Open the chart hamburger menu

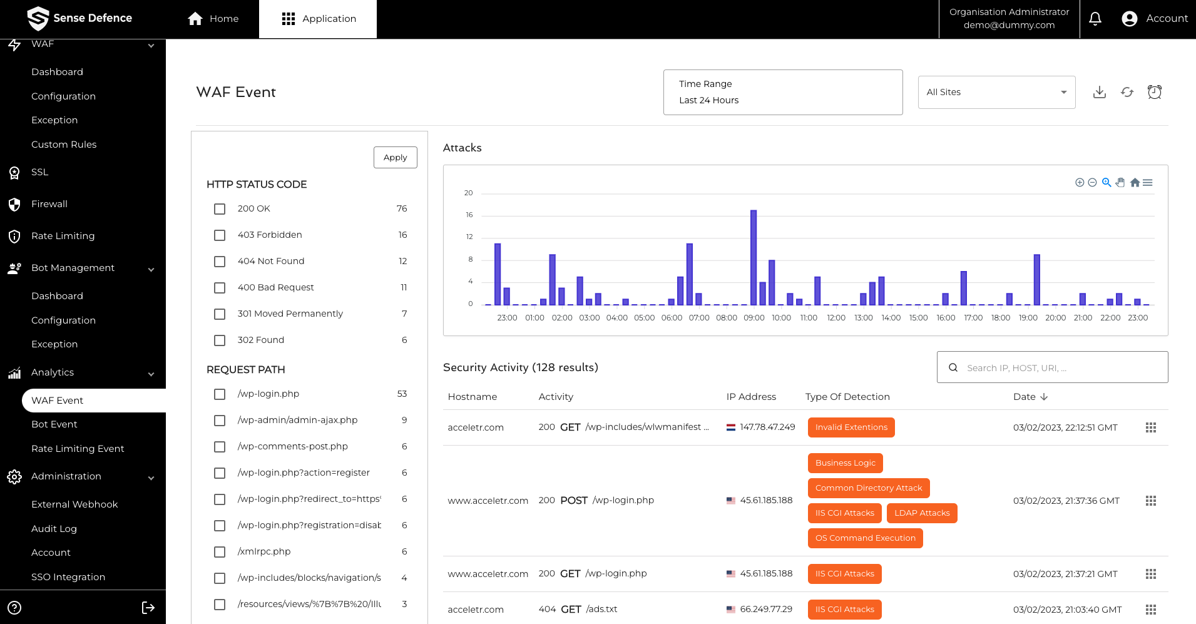1148,183
